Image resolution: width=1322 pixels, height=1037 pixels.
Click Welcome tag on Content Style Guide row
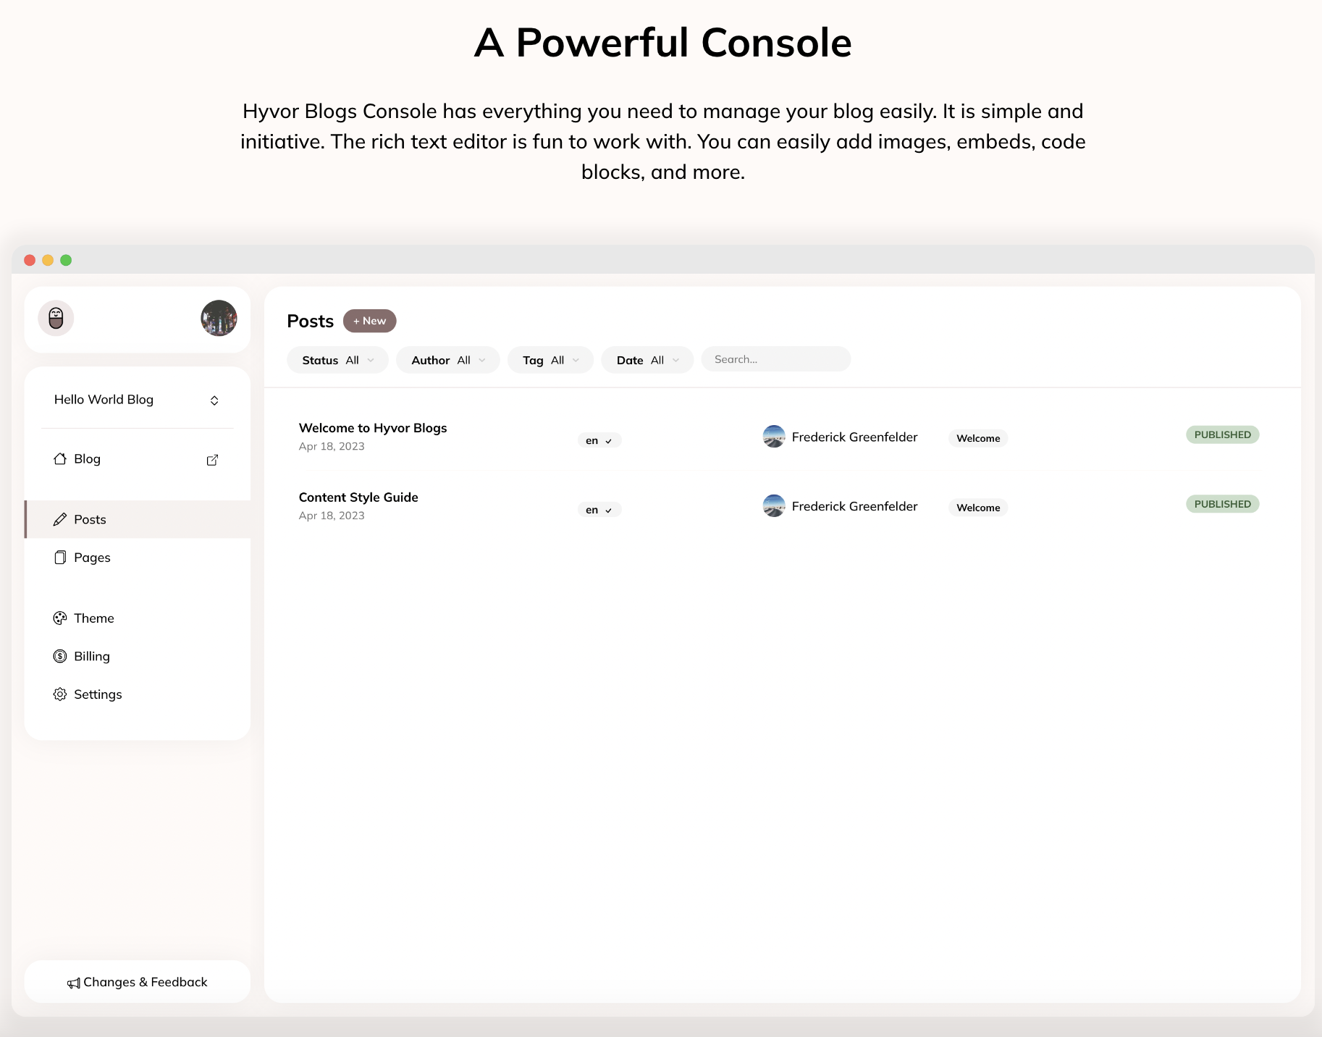coord(978,508)
